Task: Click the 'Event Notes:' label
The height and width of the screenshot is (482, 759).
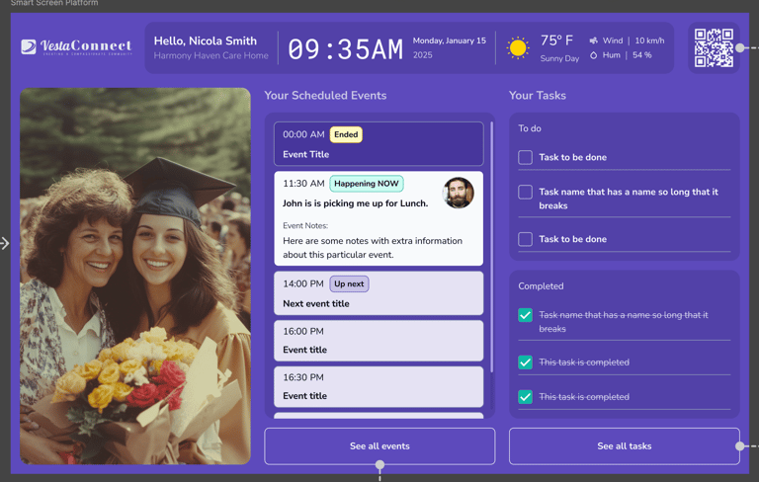Action: click(x=305, y=225)
